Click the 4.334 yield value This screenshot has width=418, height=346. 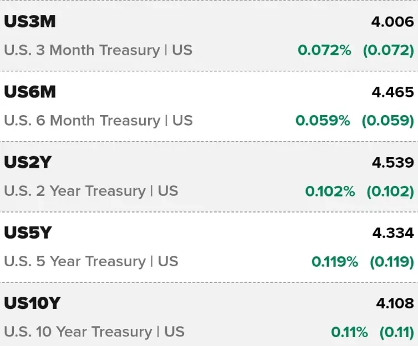393,233
